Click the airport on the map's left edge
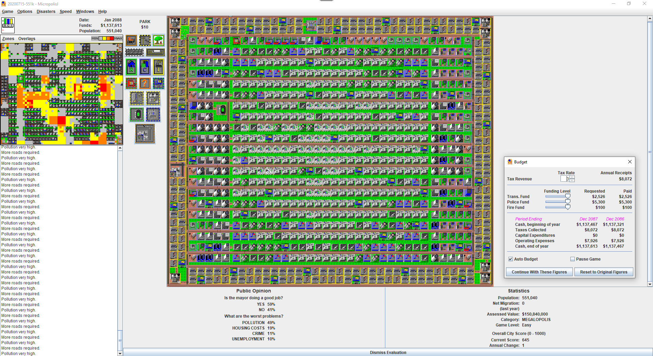653x356 pixels. (x=177, y=170)
